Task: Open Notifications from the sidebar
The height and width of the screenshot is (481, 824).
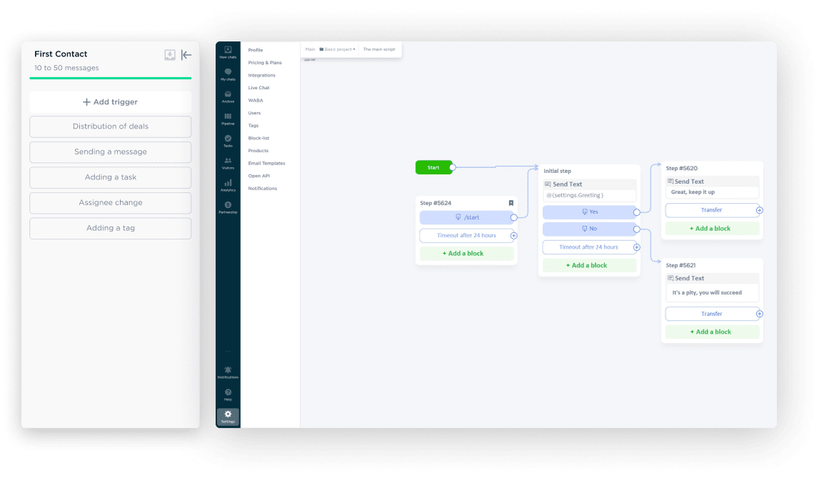Action: pos(228,370)
